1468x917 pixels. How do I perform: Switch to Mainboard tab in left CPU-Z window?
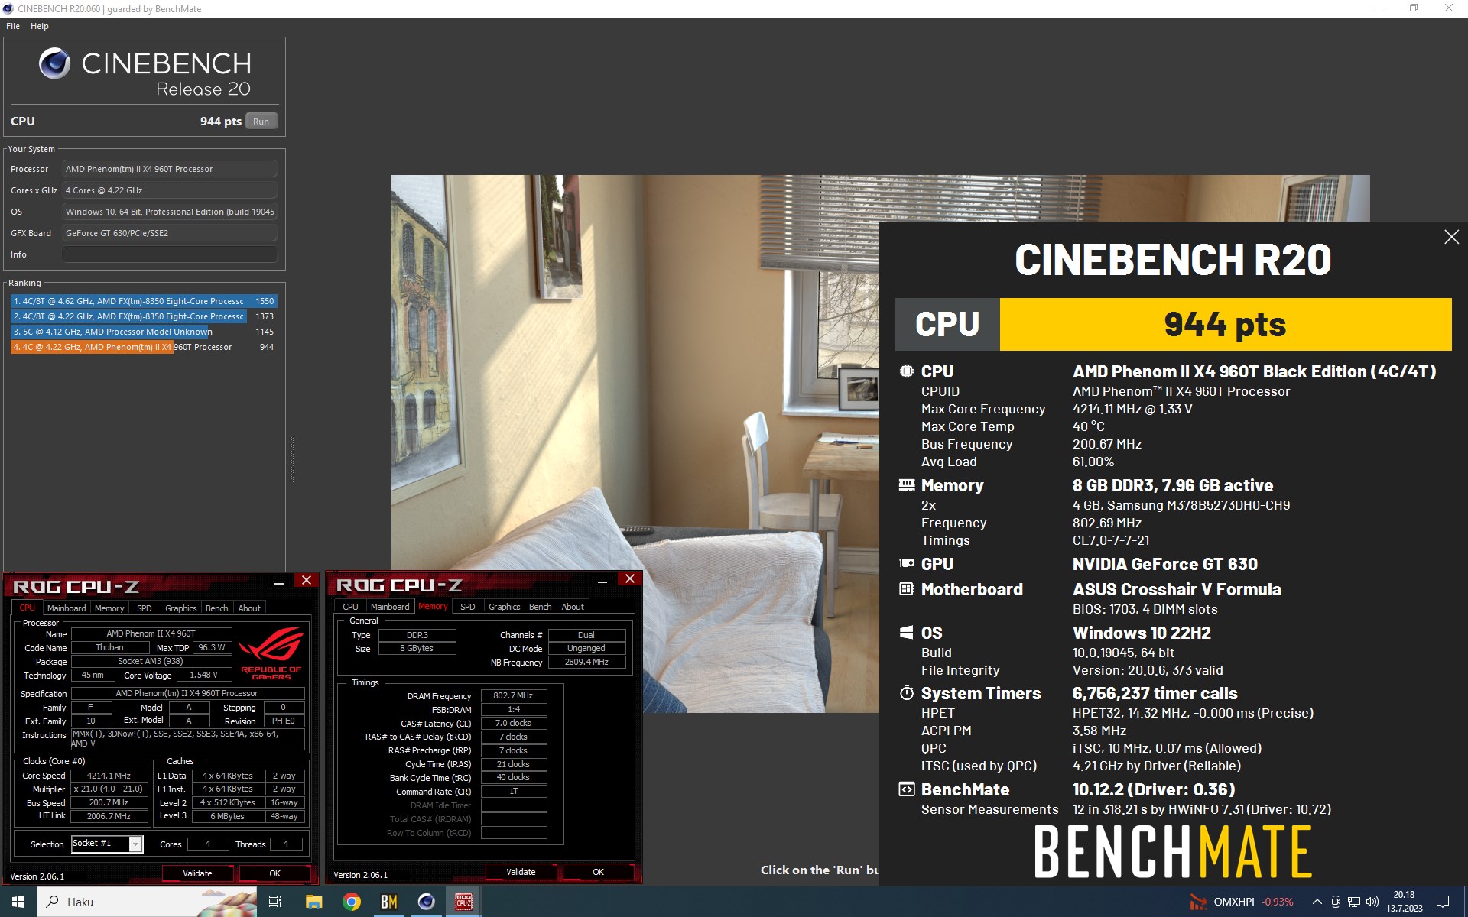click(x=67, y=608)
